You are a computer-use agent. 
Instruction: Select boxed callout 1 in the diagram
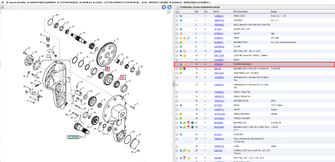49,56
